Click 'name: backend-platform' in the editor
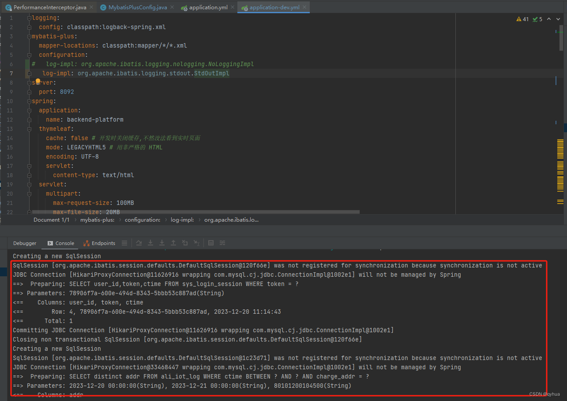 85,120
